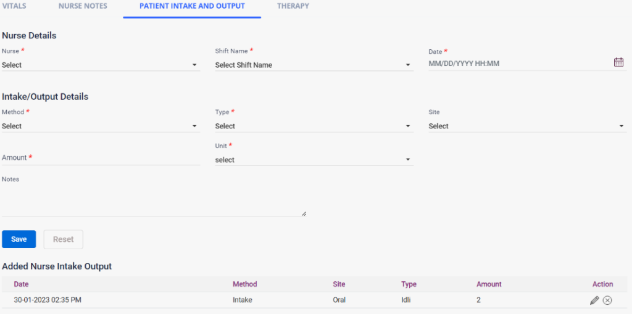Delete the Idli intake entry using the circled X icon
This screenshot has width=632, height=314.
point(607,300)
